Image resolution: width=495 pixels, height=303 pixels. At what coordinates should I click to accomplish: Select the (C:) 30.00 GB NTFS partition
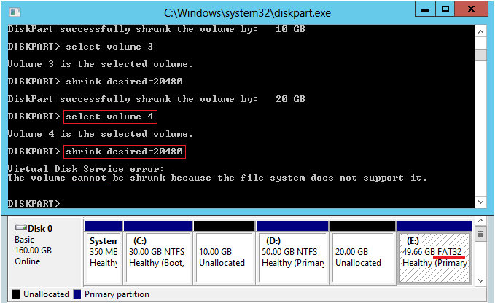point(157,251)
